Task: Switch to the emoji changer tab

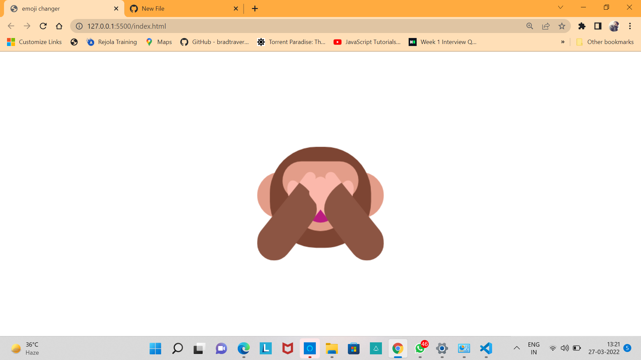Action: pyautogui.click(x=60, y=8)
